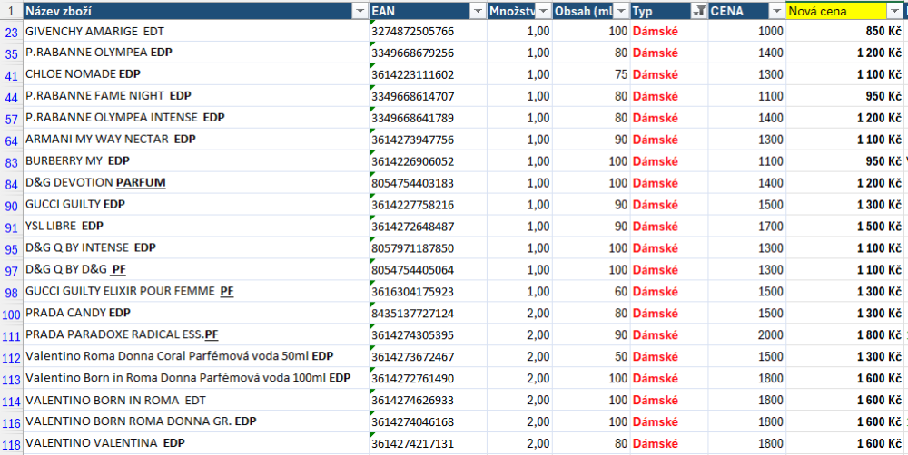Select row header 97
Viewport: 908px width, 455px height.
12,269
